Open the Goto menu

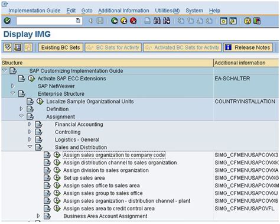[87, 11]
